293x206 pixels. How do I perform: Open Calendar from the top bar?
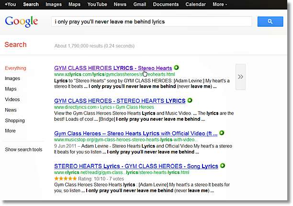point(195,4)
